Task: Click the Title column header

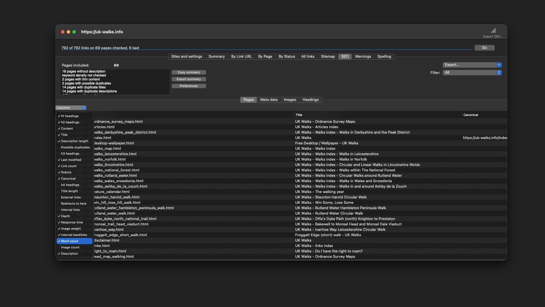Action: point(378,115)
